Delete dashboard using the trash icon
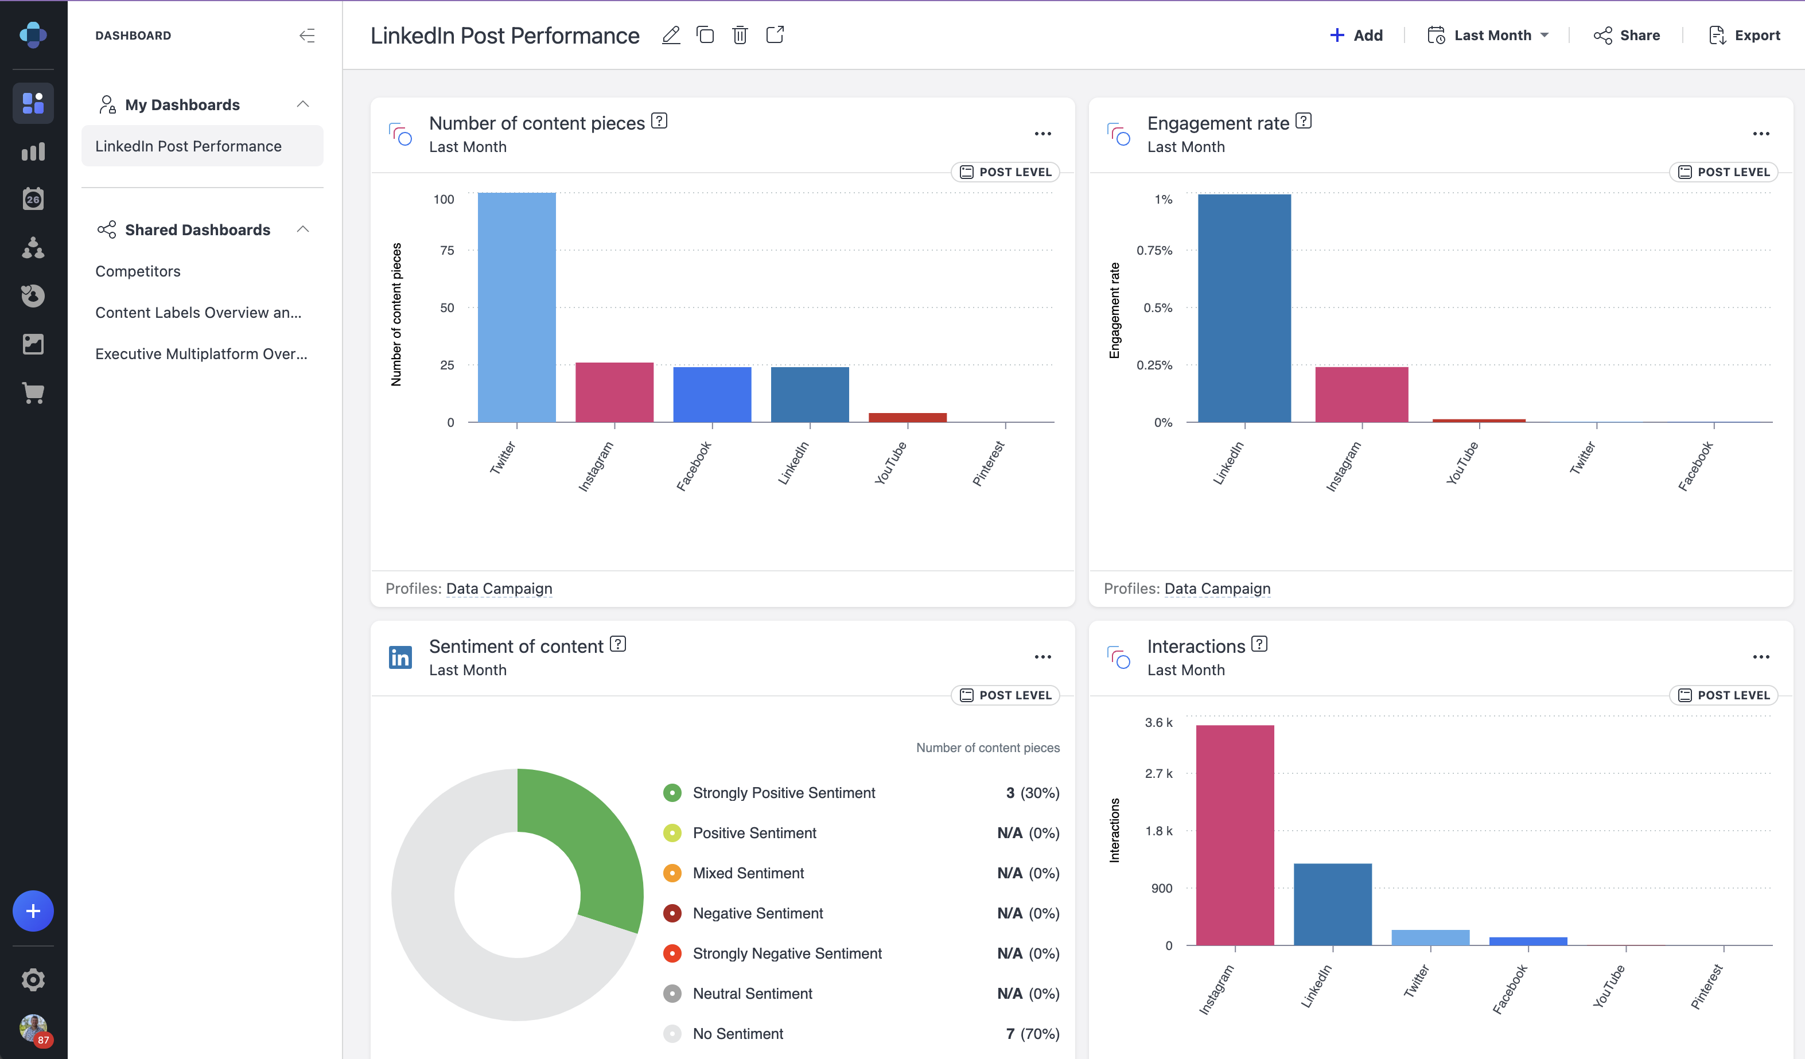 pos(740,35)
